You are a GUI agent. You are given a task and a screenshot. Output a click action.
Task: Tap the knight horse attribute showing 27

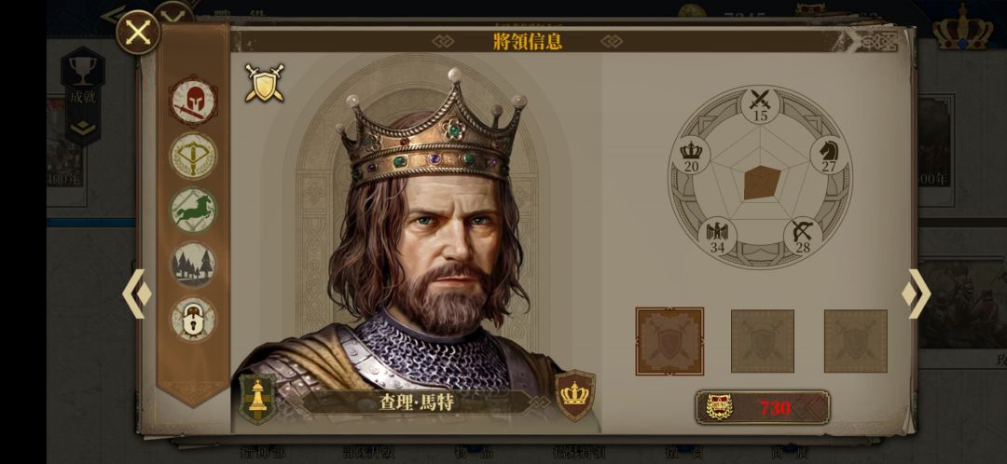click(x=829, y=156)
